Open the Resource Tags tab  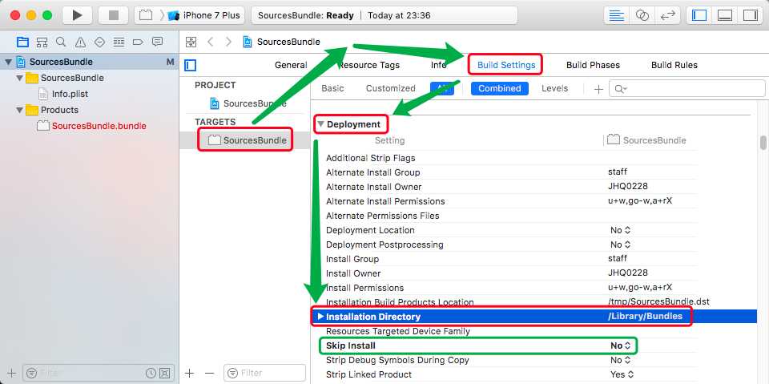tap(368, 65)
